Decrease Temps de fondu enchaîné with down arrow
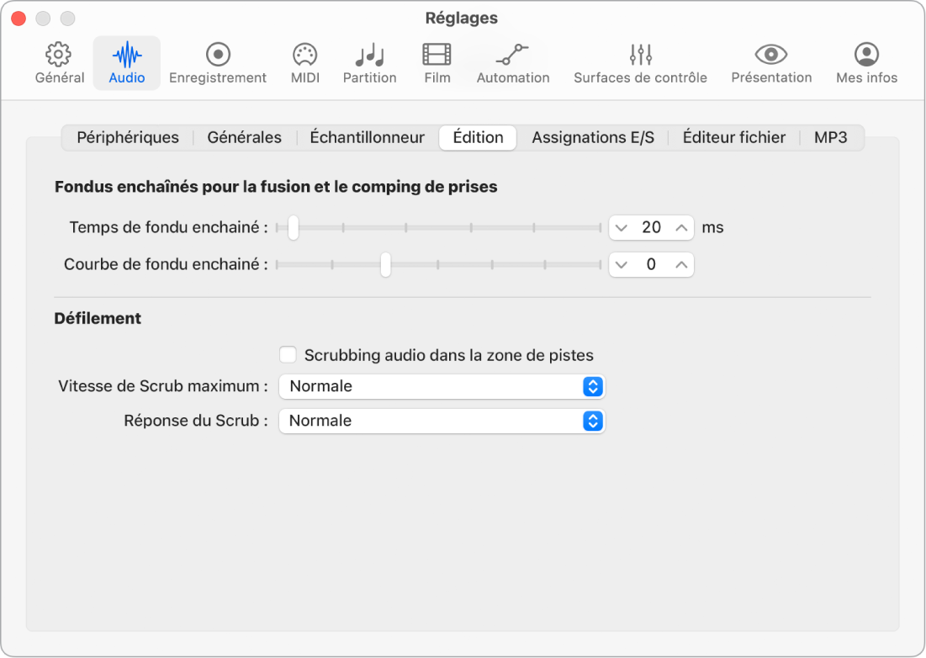This screenshot has height=658, width=926. point(622,227)
